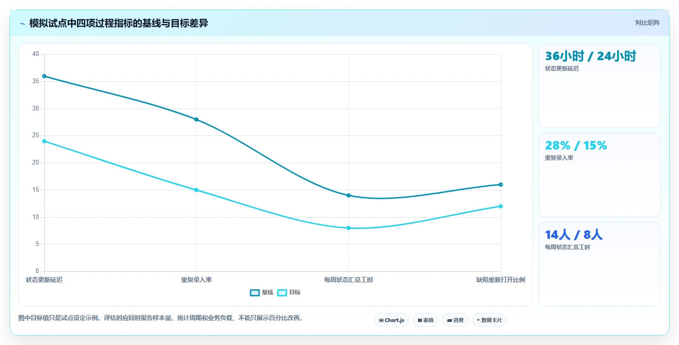Screen dimensions: 679x345
Task: Click the x-axis label 缺陷重新打开比例
Action: 501,280
